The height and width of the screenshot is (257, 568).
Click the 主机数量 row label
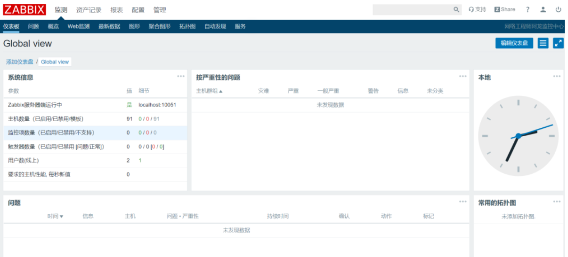[46, 119]
